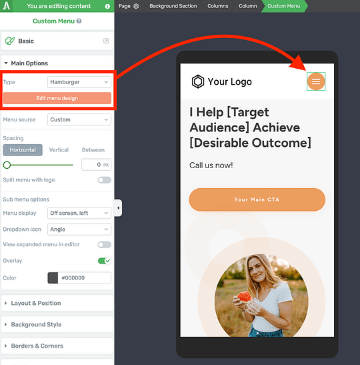Click the orange hamburger menu icon
The height and width of the screenshot is (365, 360).
click(x=316, y=81)
